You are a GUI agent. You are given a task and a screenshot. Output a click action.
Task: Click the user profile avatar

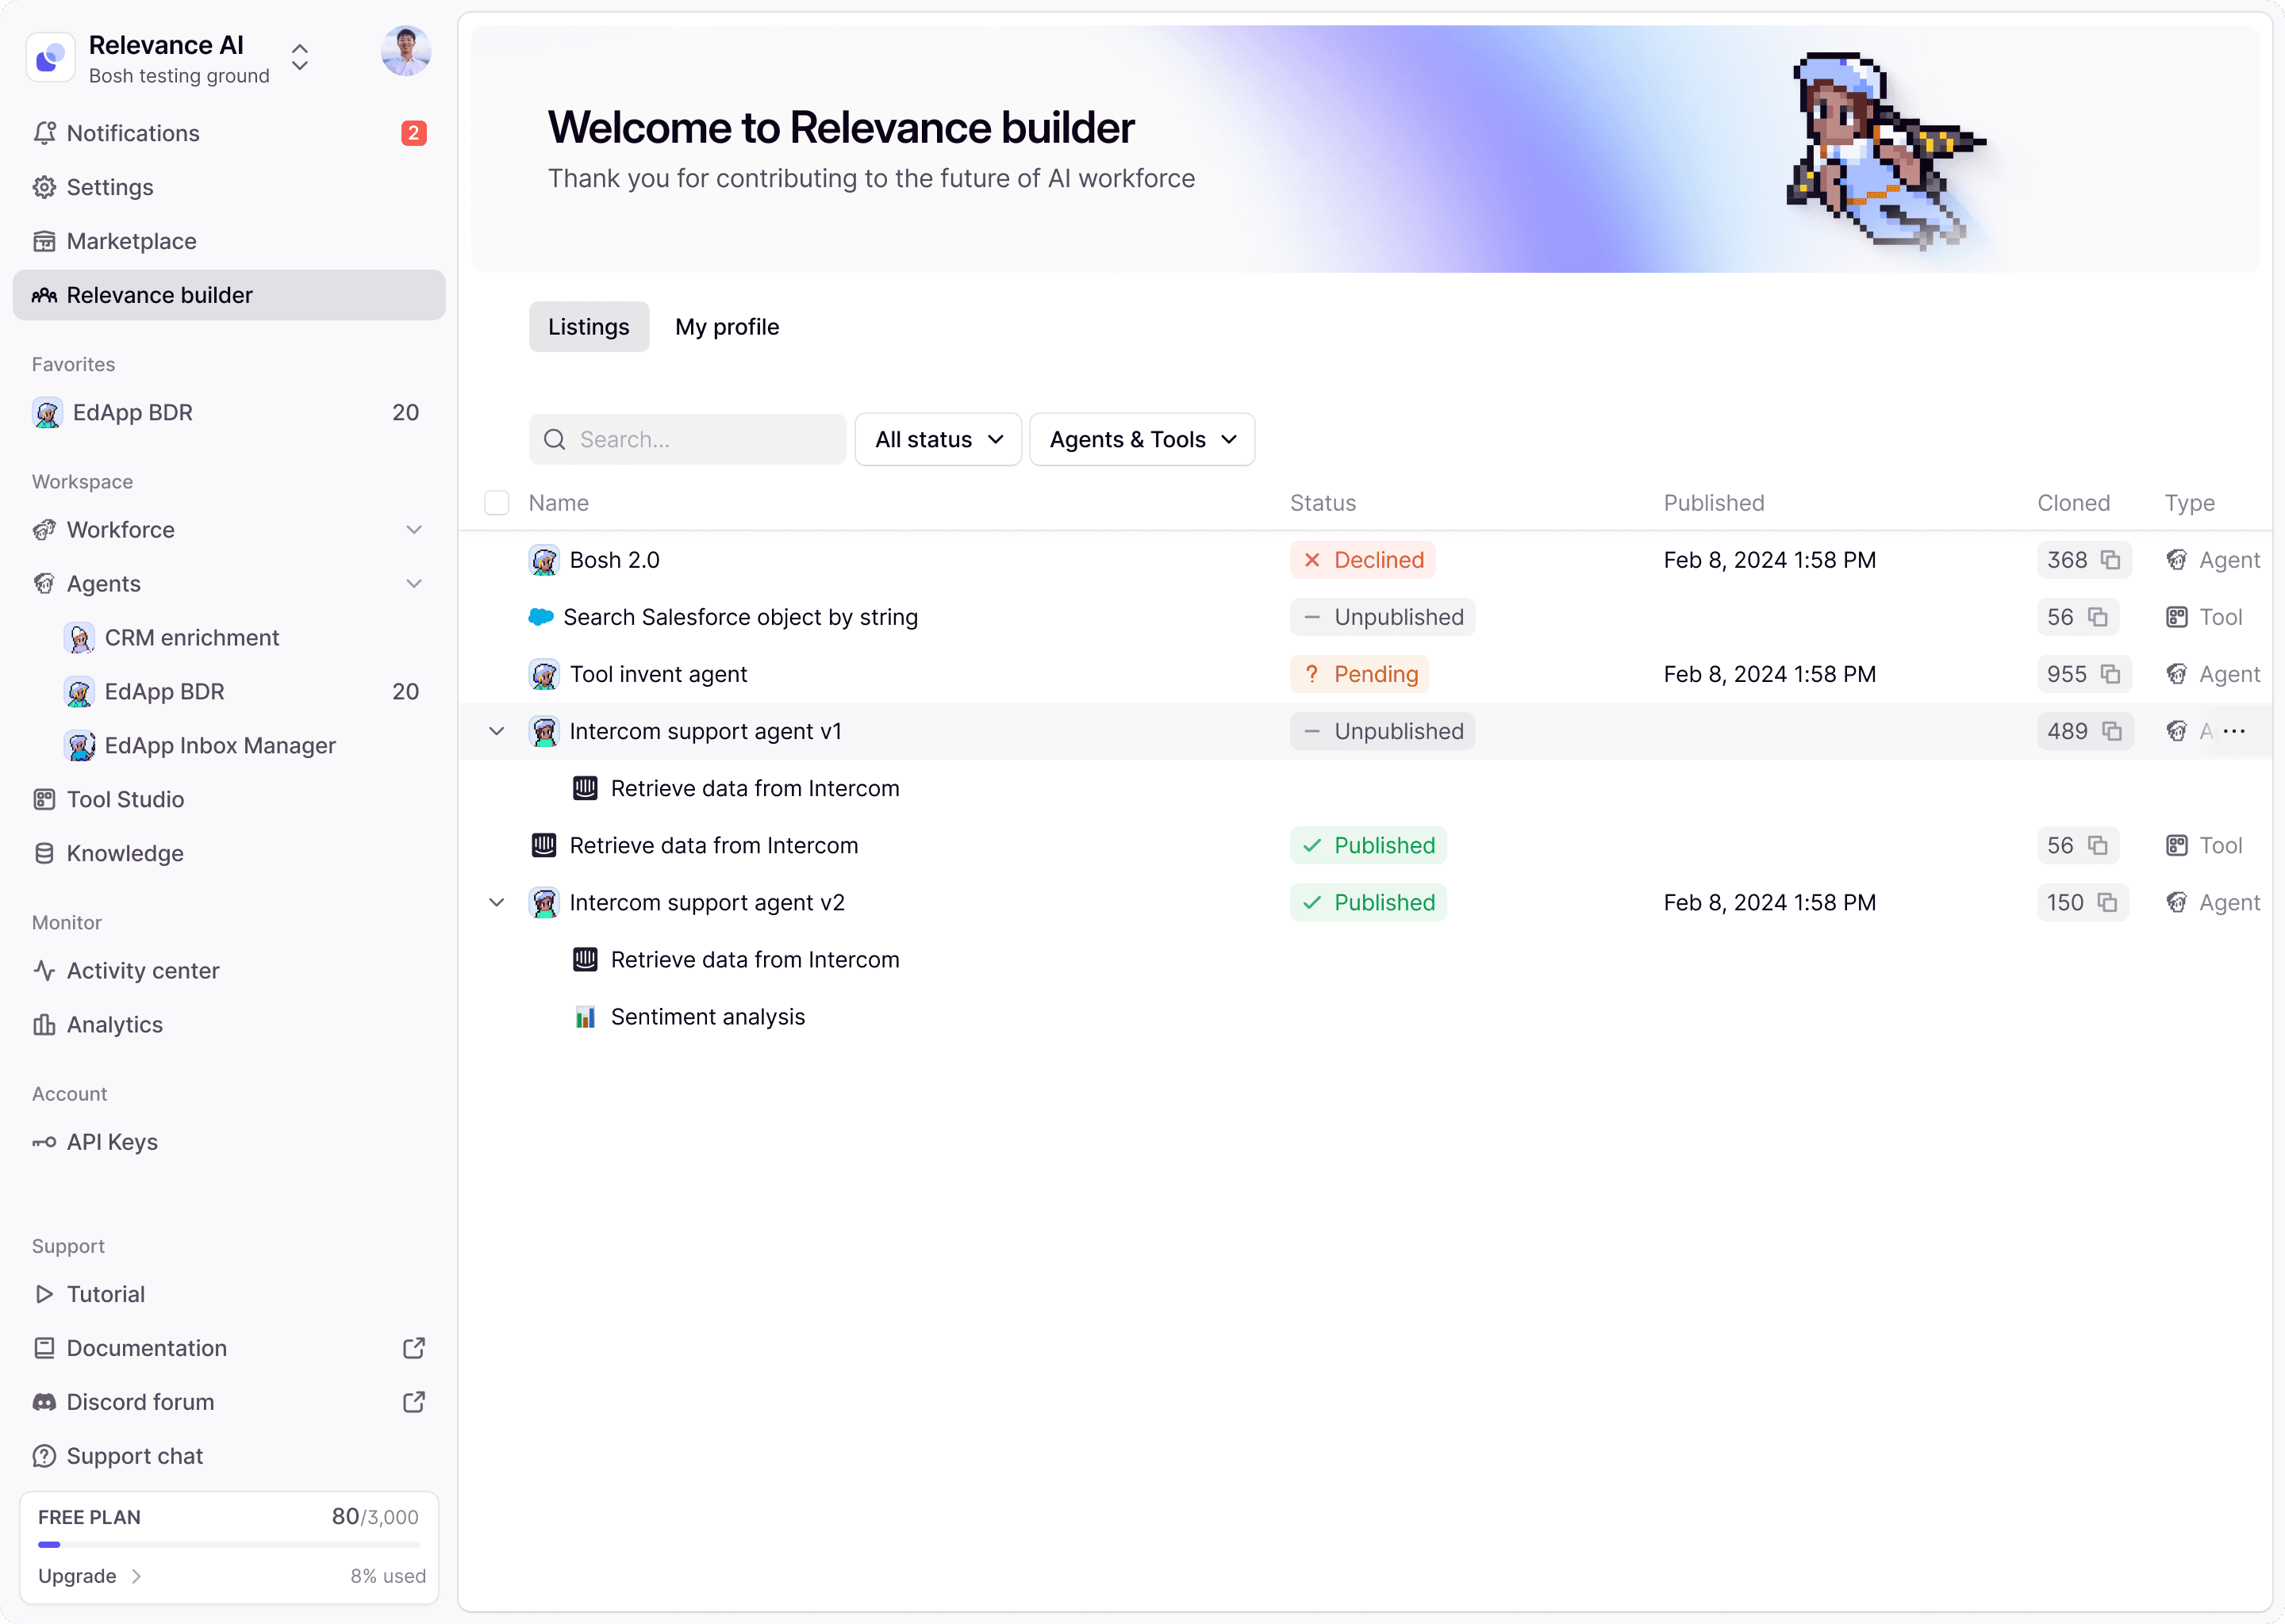(405, 51)
